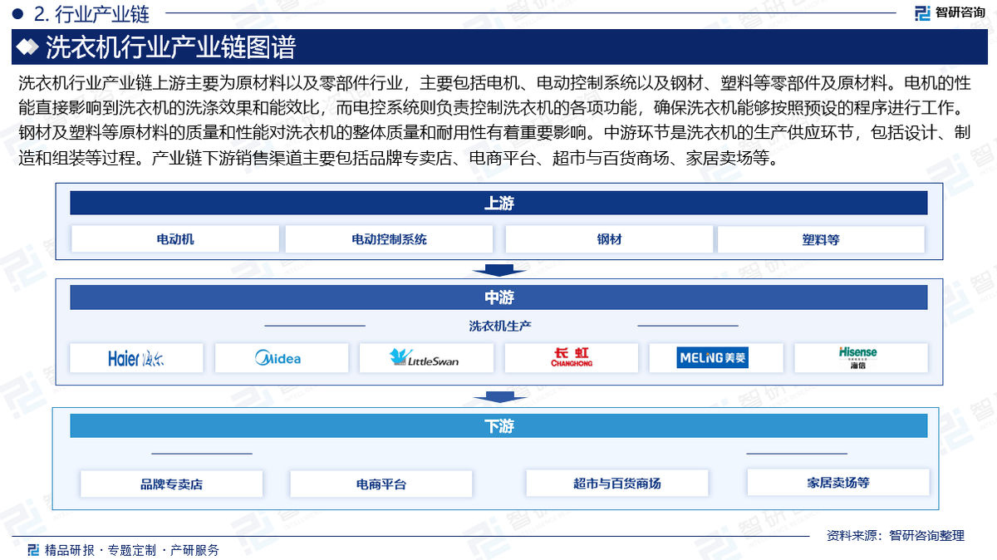Click the 家居卖场等 box
The image size is (997, 560).
pos(838,482)
